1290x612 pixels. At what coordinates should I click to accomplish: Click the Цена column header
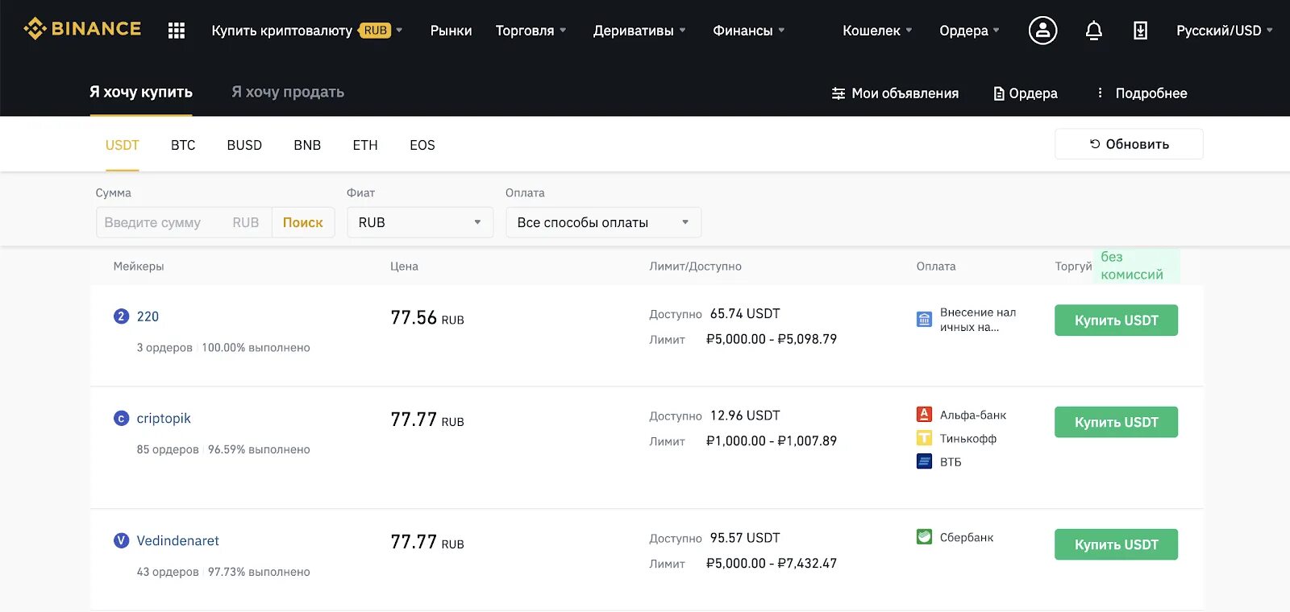pos(404,266)
